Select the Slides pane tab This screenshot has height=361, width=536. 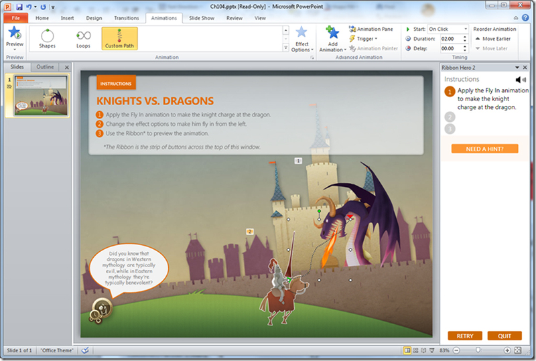coord(17,67)
